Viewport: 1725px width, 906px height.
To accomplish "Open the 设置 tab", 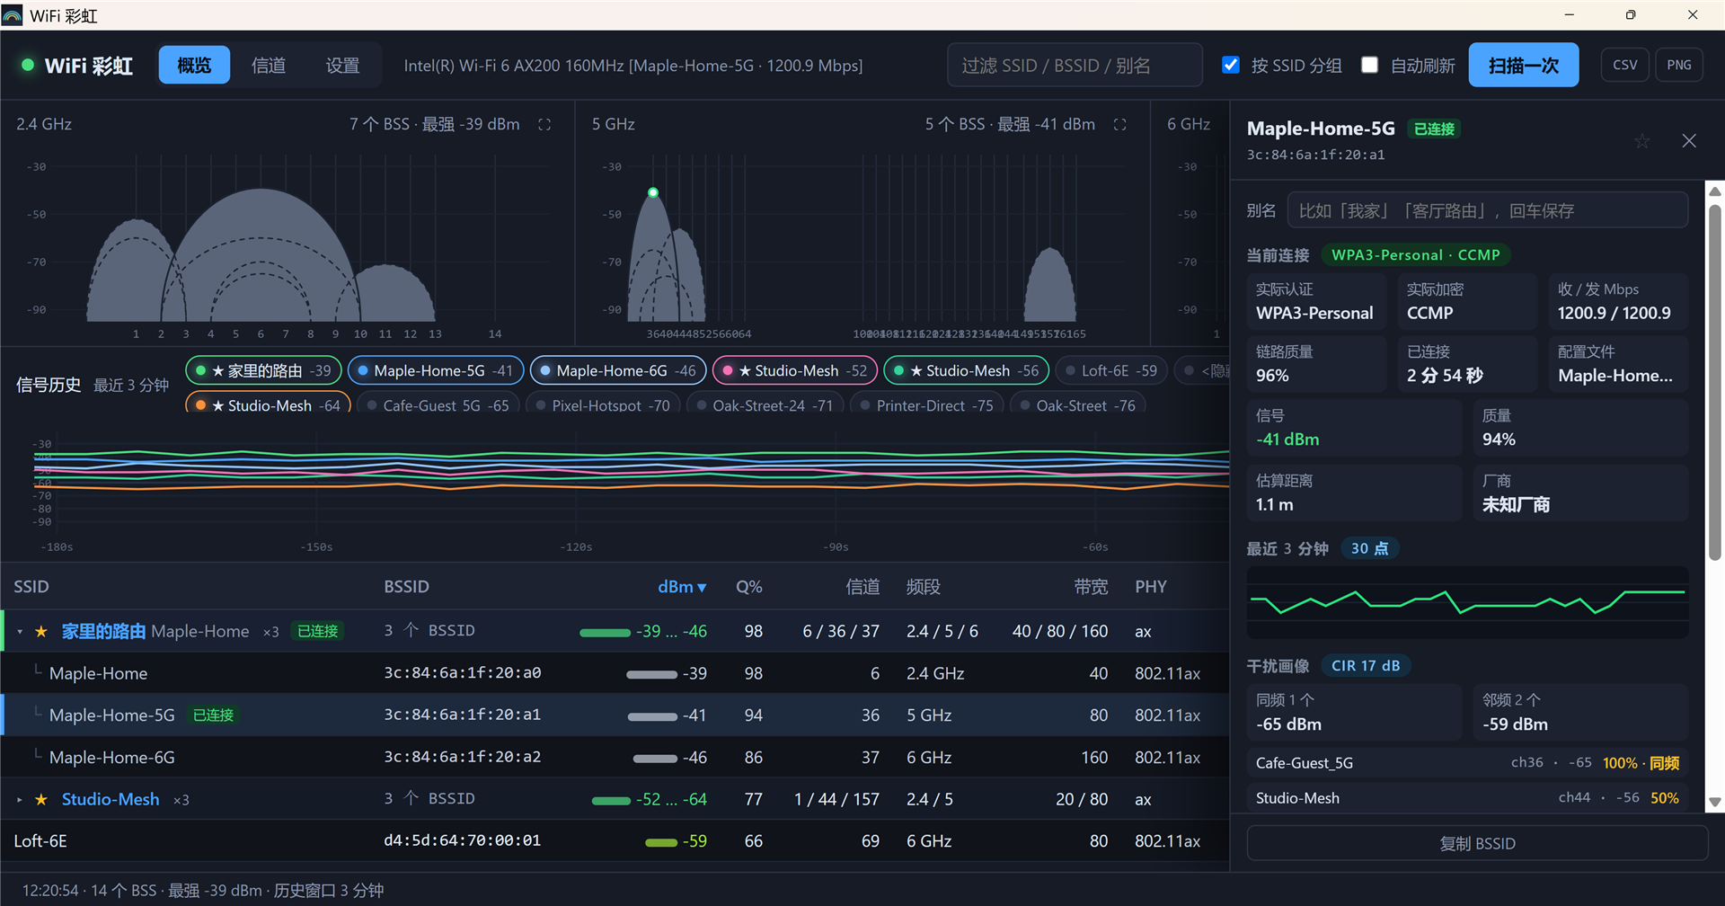I will click(342, 65).
